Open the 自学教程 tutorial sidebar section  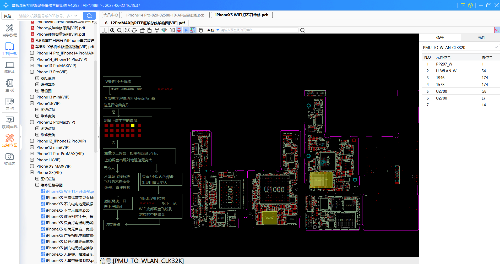[x=10, y=31]
